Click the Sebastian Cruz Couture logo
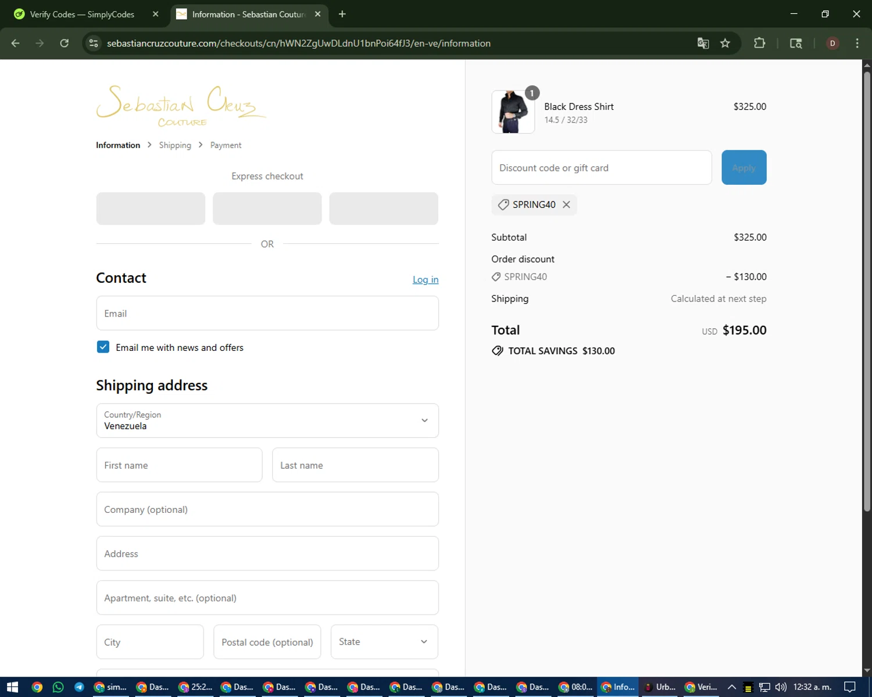Image resolution: width=872 pixels, height=697 pixels. point(181,106)
